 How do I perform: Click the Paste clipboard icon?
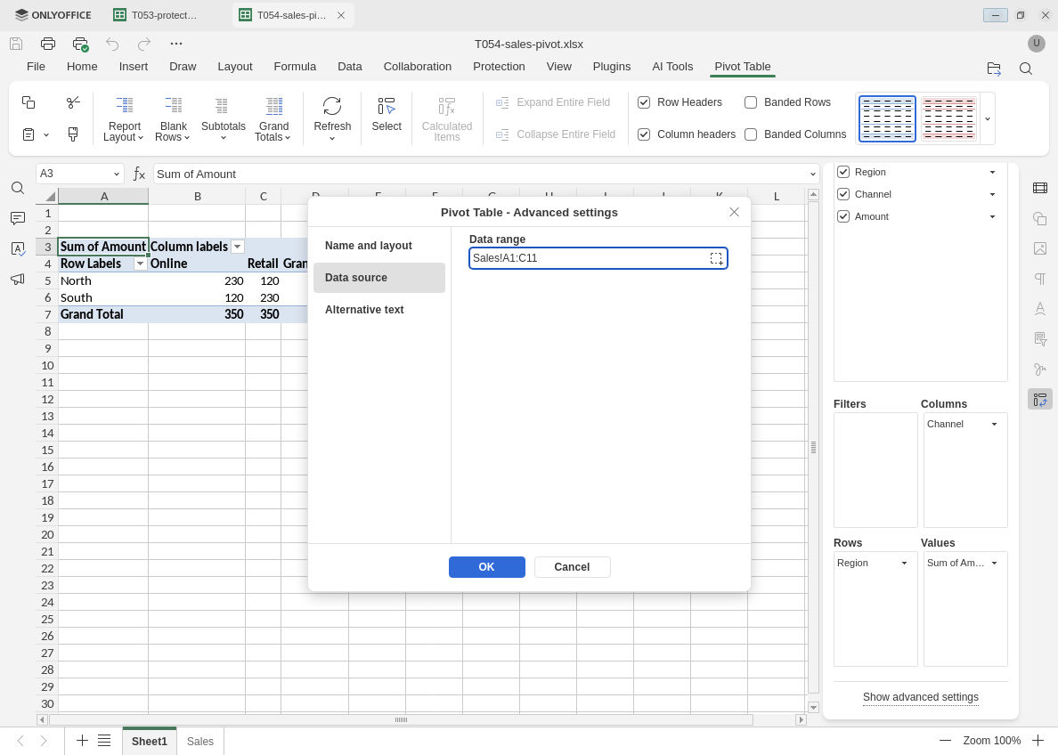(28, 134)
